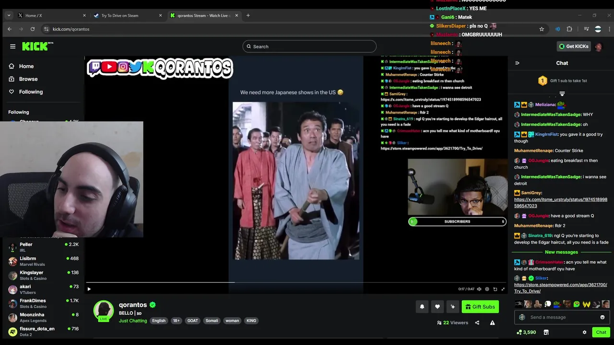Click the Get KICKs button
Viewport: 614px width, 345px height.
point(573,46)
